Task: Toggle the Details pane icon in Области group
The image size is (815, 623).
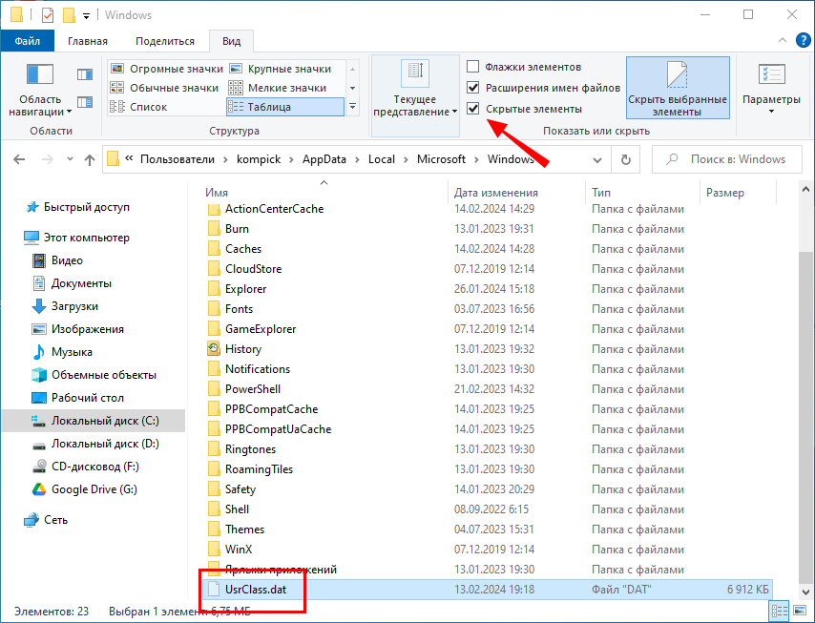Action: coord(85,102)
